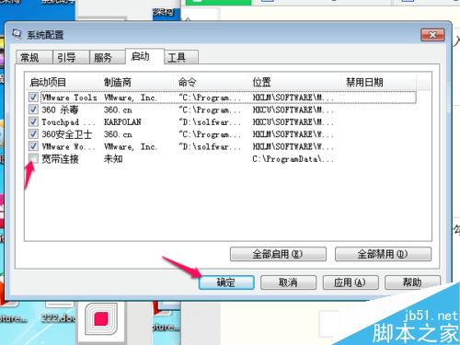Select the 360 杀毒 row name

coord(60,109)
